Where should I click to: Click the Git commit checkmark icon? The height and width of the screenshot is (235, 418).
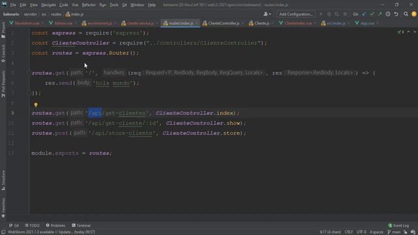tap(372, 14)
